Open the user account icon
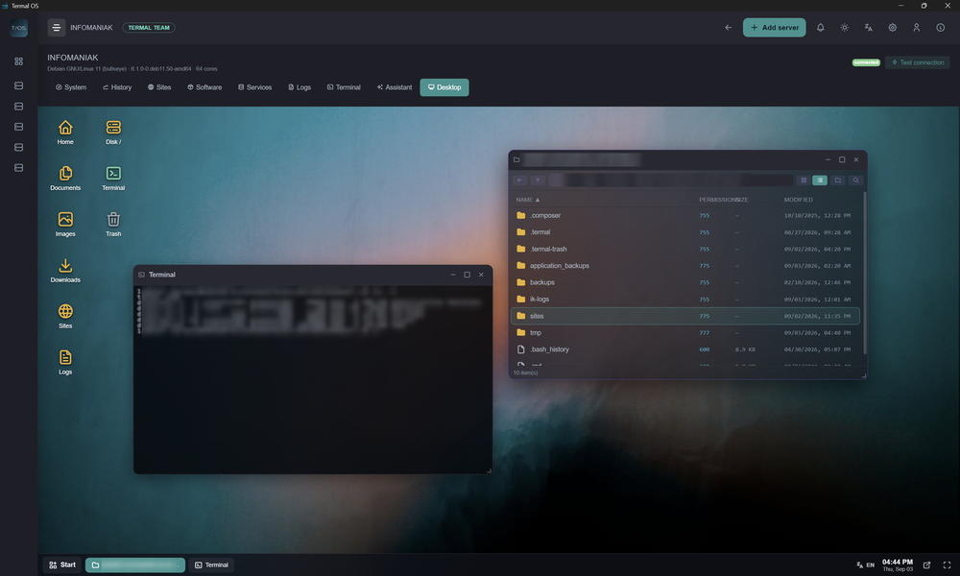 (x=917, y=28)
